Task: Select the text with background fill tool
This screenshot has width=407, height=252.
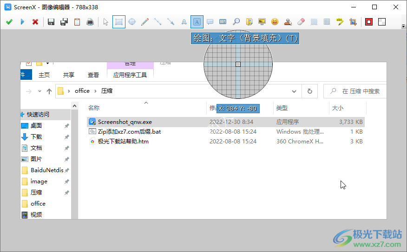Action: [197, 22]
